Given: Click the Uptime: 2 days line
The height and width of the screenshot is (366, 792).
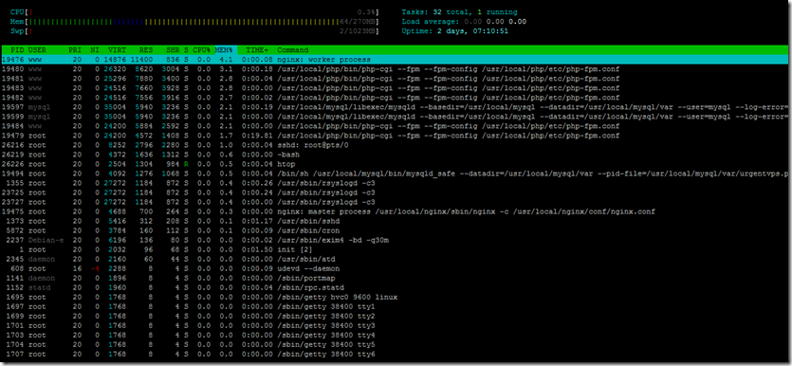Looking at the screenshot, I should (x=454, y=31).
